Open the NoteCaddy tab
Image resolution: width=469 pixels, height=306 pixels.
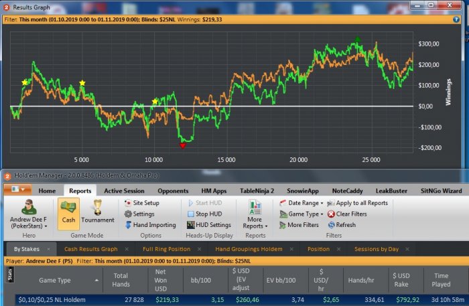(347, 191)
